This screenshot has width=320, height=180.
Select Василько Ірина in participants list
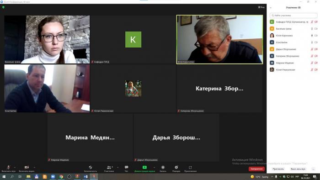(x=293, y=29)
